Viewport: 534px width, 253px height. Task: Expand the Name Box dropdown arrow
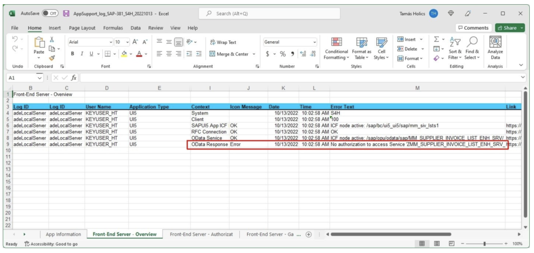[x=40, y=78]
